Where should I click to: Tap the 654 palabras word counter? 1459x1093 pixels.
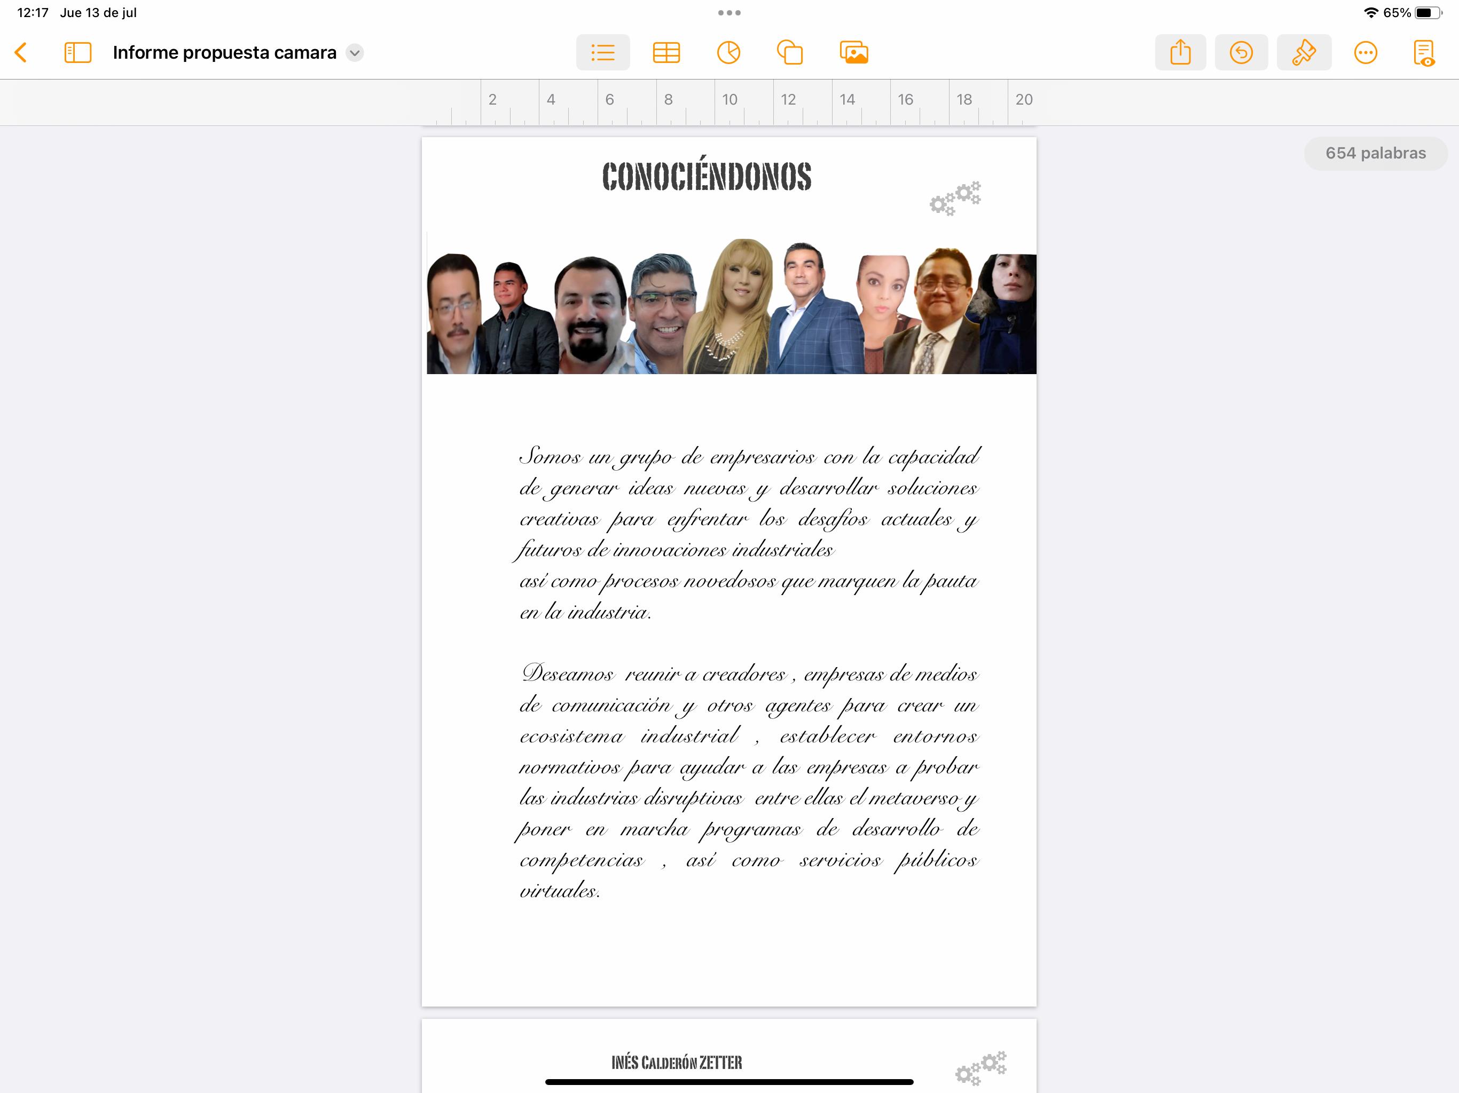(x=1375, y=154)
